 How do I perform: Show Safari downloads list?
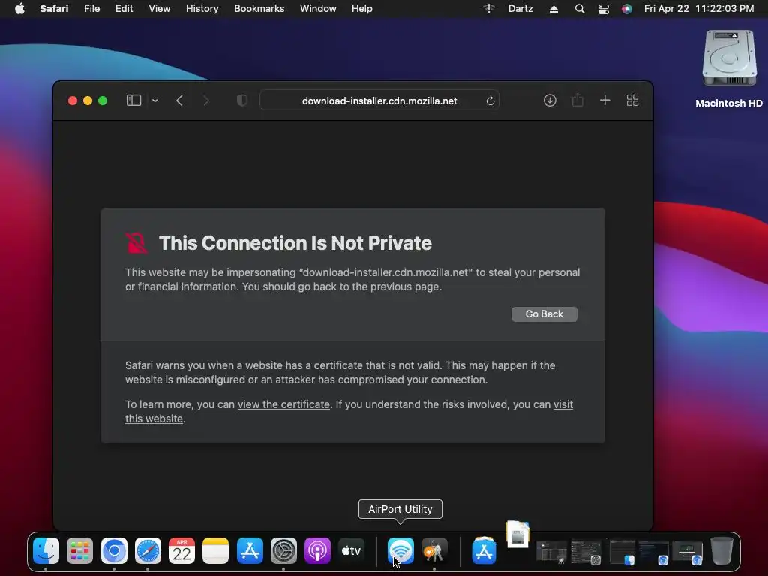coord(550,100)
